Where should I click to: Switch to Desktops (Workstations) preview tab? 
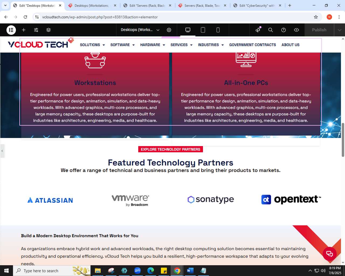pos(92,5)
